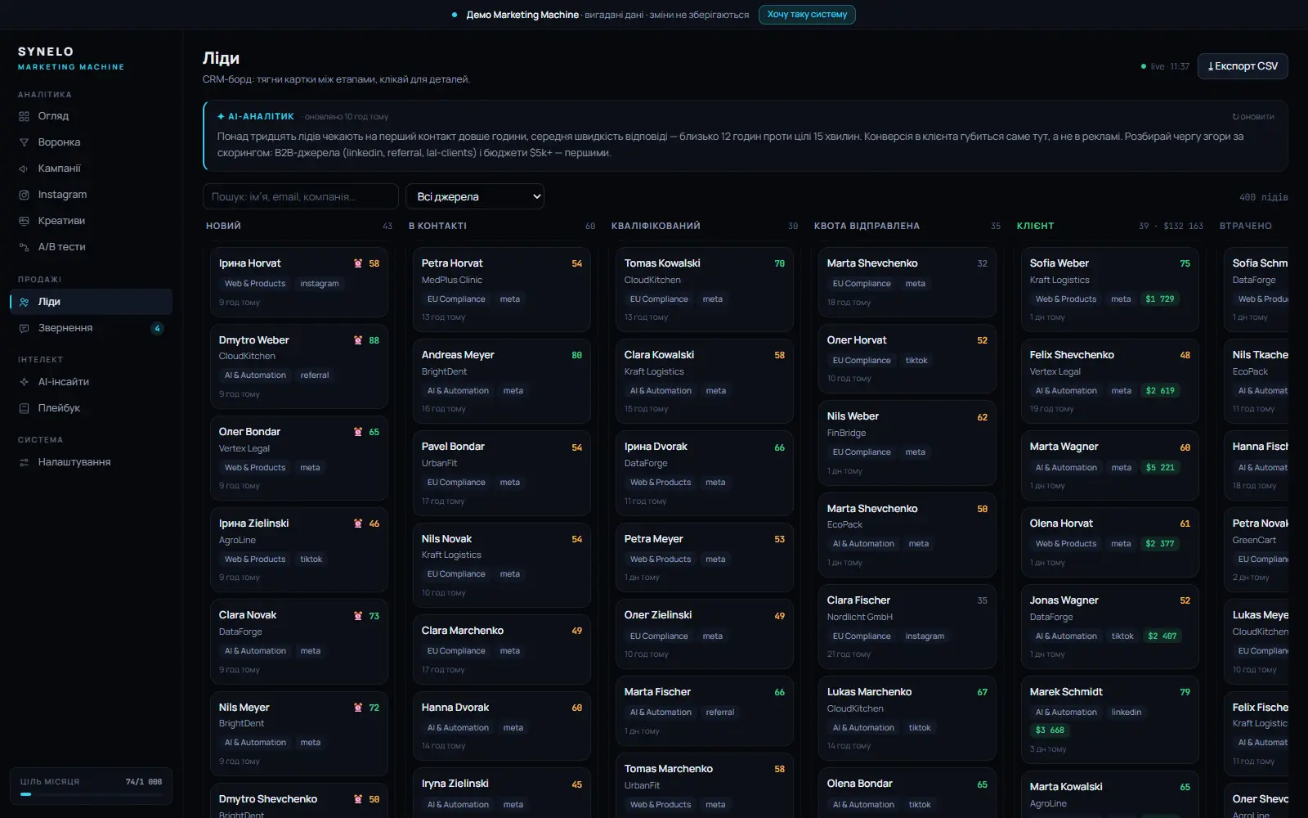The image size is (1308, 818).
Task: Click the Експорт CSV button
Action: tap(1243, 66)
